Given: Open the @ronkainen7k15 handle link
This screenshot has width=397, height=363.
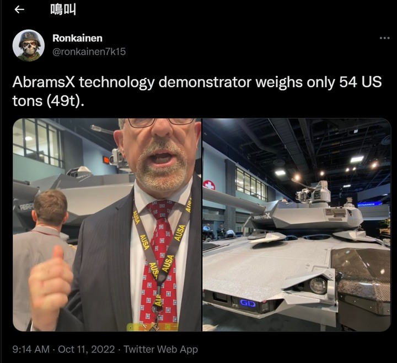Looking at the screenshot, I should 89,51.
